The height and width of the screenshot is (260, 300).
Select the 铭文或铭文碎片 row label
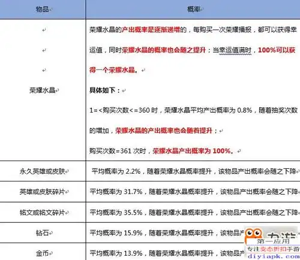coord(43,213)
